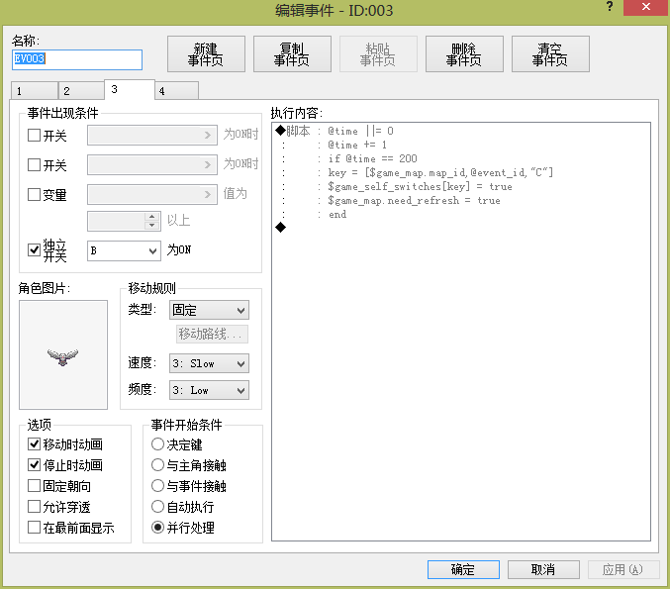
Task: Open the 频度 dropdown showing 3: Low
Action: coord(209,390)
